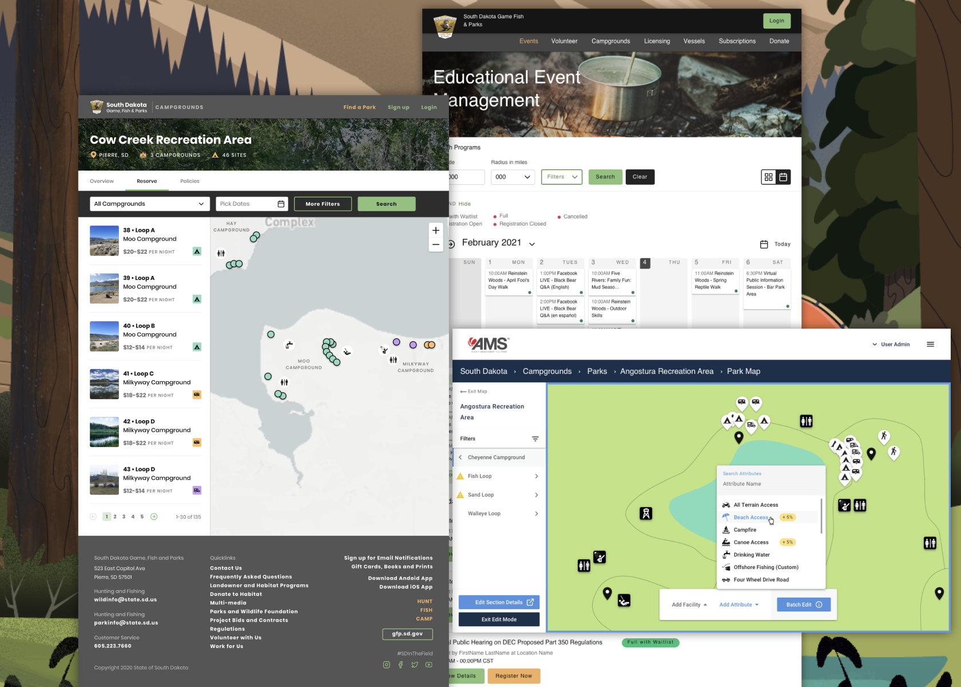Open All Campgrounds dropdown
Viewport: 961px width, 687px height.
(149, 204)
